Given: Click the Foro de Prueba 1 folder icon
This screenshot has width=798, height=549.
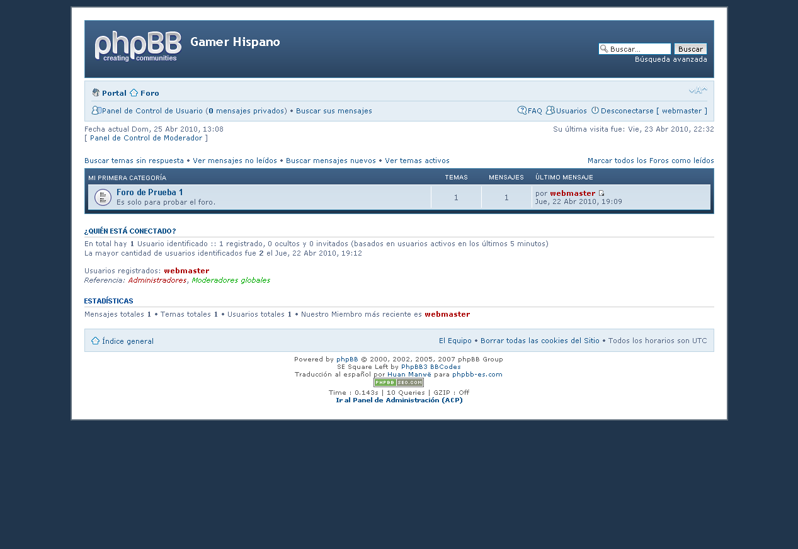Looking at the screenshot, I should coord(103,197).
